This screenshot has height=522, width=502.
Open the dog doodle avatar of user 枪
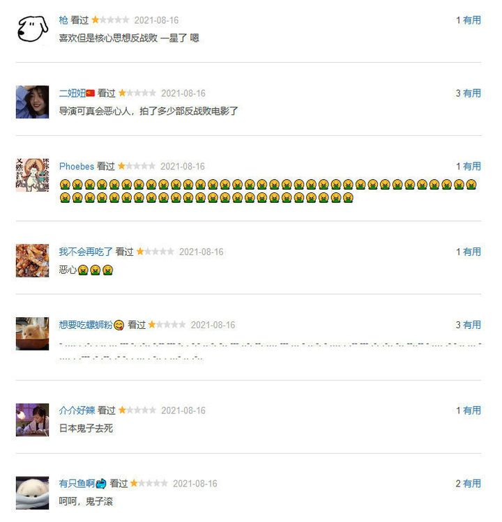[x=32, y=29]
